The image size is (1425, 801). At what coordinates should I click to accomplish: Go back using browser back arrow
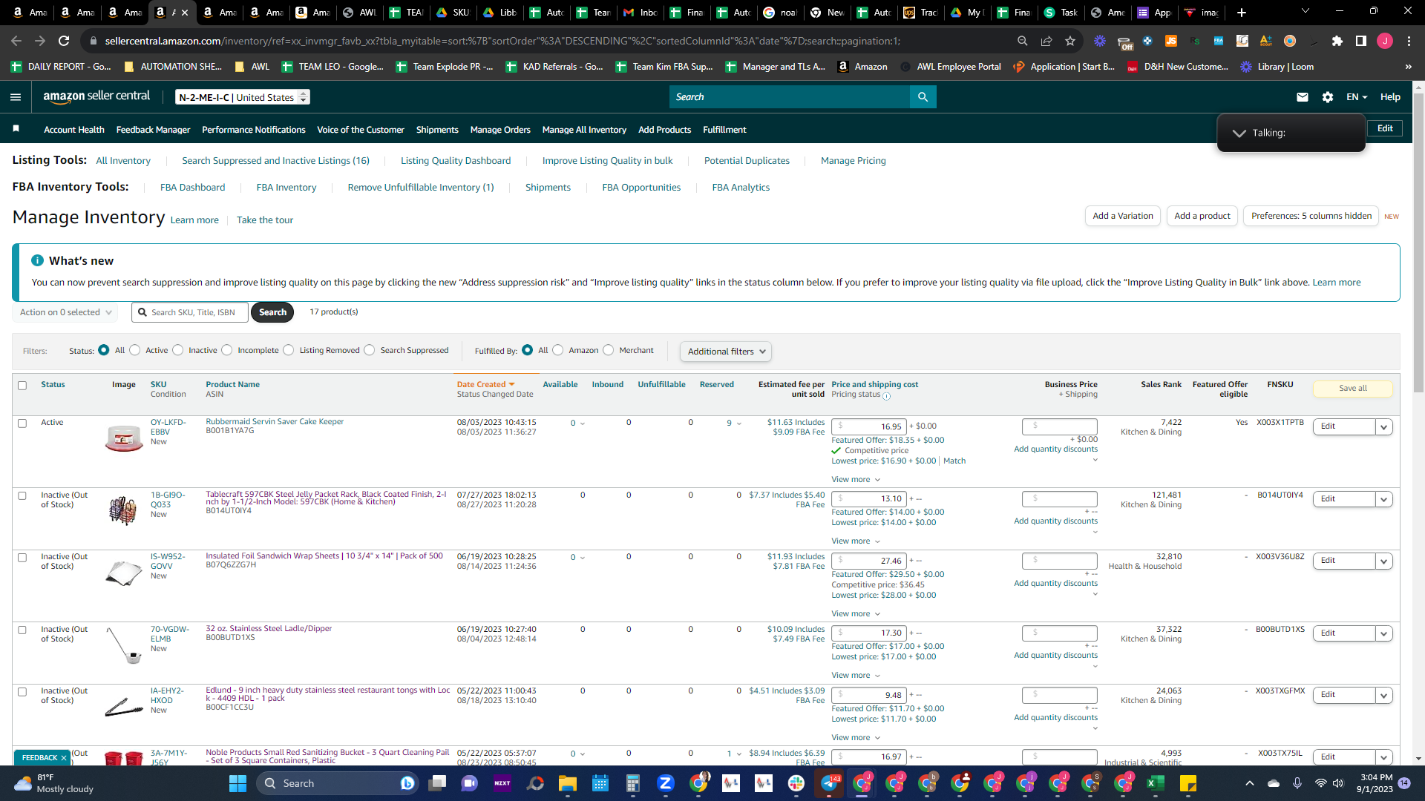click(16, 41)
